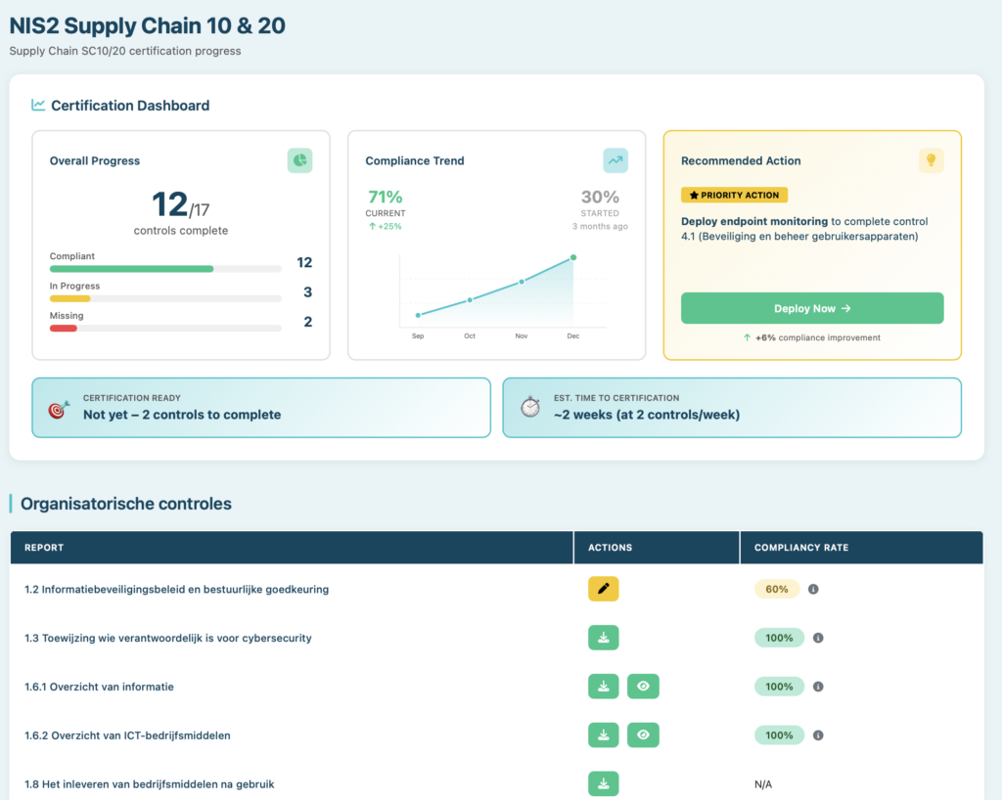Download report for 1.3 Toewijzing cybersecurity
The image size is (1002, 800).
tap(604, 638)
